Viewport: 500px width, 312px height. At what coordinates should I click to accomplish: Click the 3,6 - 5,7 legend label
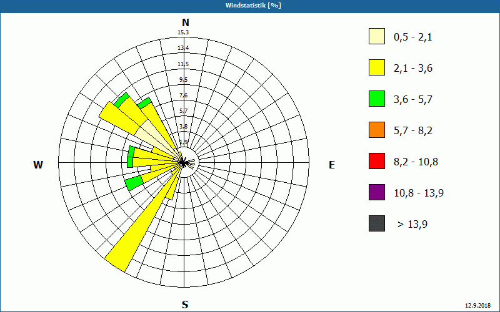[413, 100]
